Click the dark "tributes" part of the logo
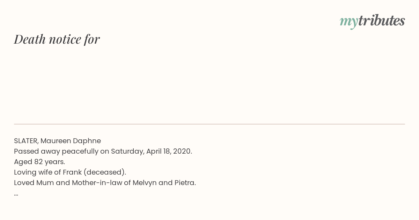Viewport: 419px width, 220px height. [x=382, y=20]
